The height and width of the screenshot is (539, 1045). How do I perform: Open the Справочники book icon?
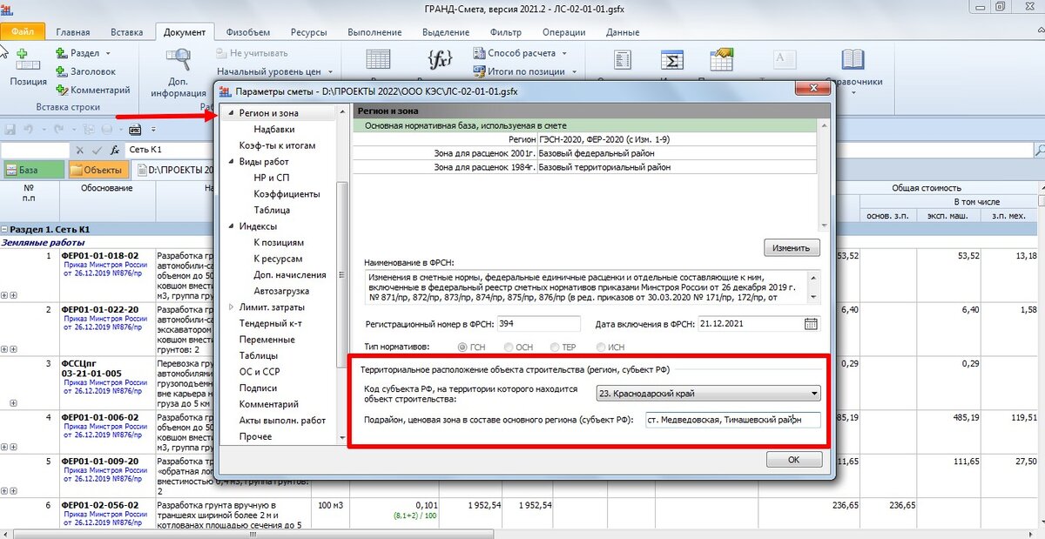853,60
